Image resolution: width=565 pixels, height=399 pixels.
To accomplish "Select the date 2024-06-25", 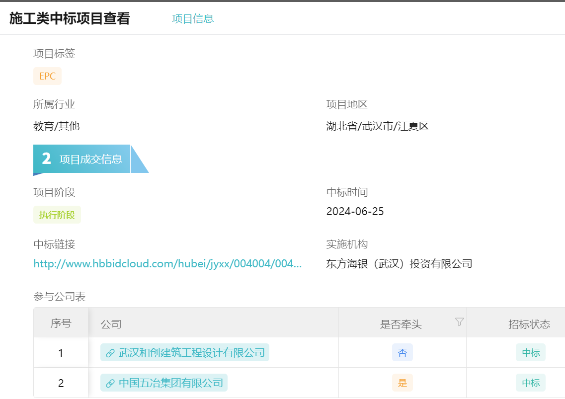I will click(355, 211).
